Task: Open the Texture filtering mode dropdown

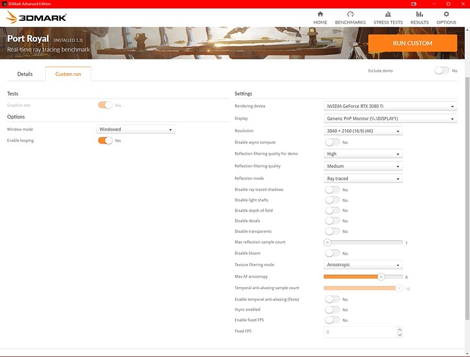Action: click(x=363, y=265)
